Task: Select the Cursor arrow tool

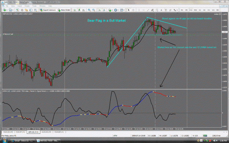Action: [129, 10]
